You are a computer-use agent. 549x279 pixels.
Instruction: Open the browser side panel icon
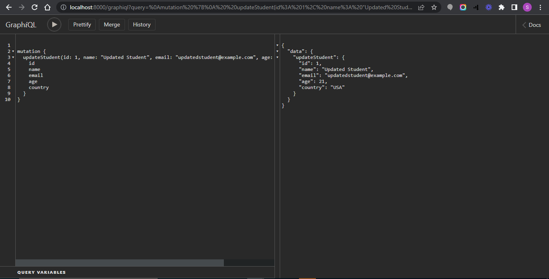tap(514, 7)
